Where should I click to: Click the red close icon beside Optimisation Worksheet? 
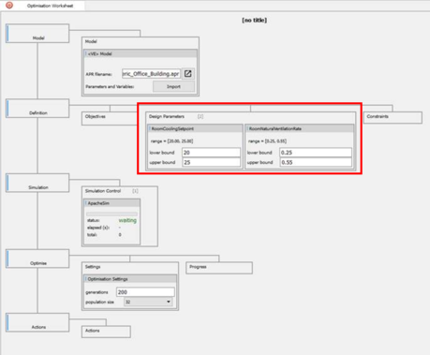(x=9, y=6)
